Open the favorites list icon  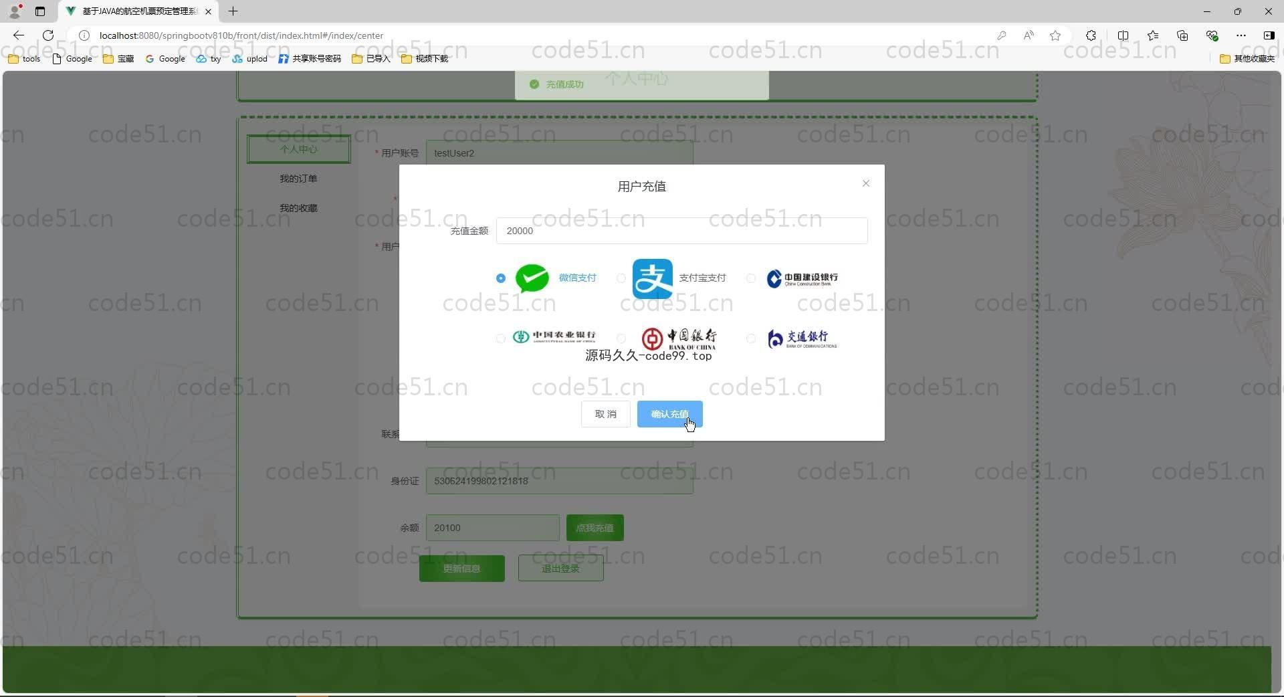(x=1153, y=35)
